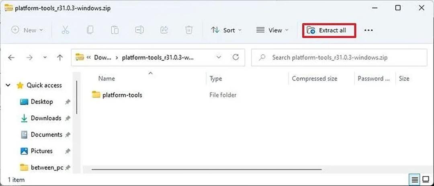
Task: Click the Copy icon in toolbar
Action: (x=90, y=30)
